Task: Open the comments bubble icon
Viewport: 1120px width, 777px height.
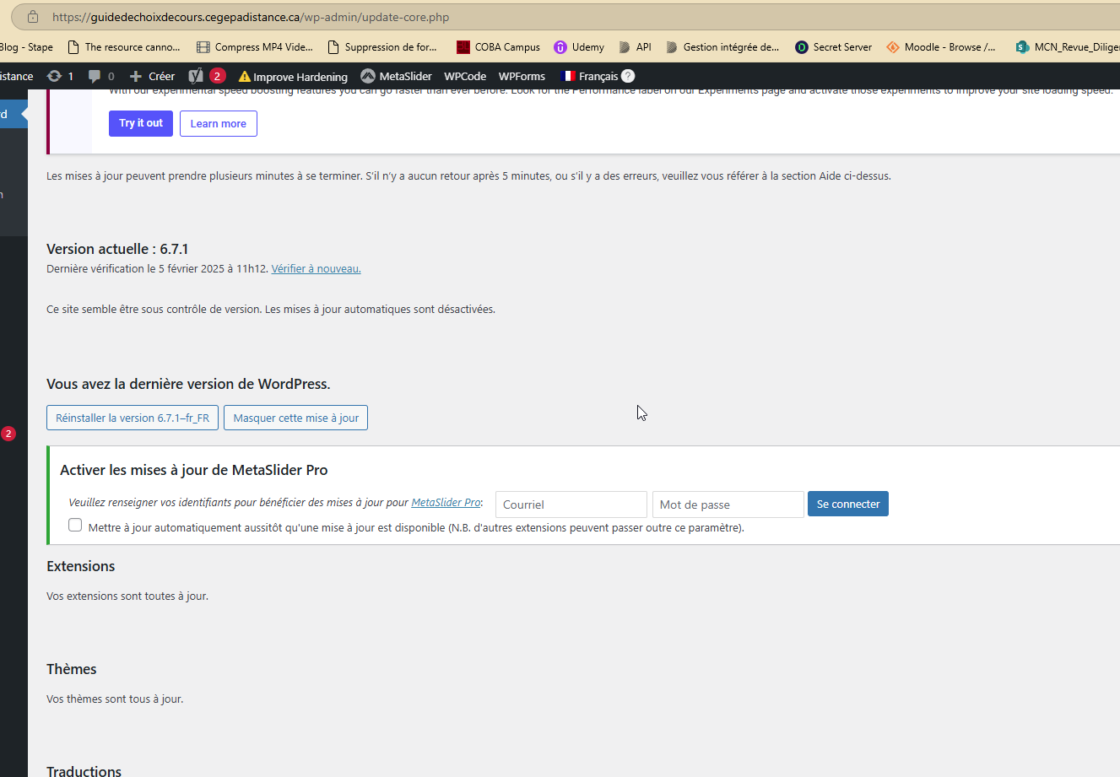Action: point(95,76)
